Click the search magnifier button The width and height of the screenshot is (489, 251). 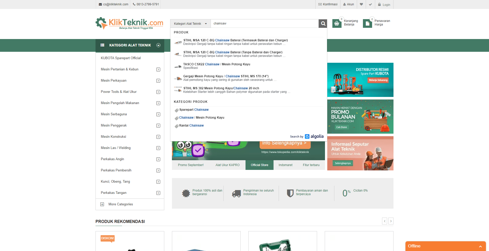click(x=323, y=23)
